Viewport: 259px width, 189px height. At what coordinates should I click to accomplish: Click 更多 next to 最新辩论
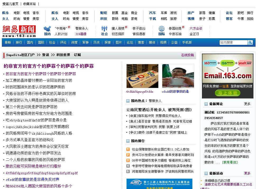coord(247,104)
